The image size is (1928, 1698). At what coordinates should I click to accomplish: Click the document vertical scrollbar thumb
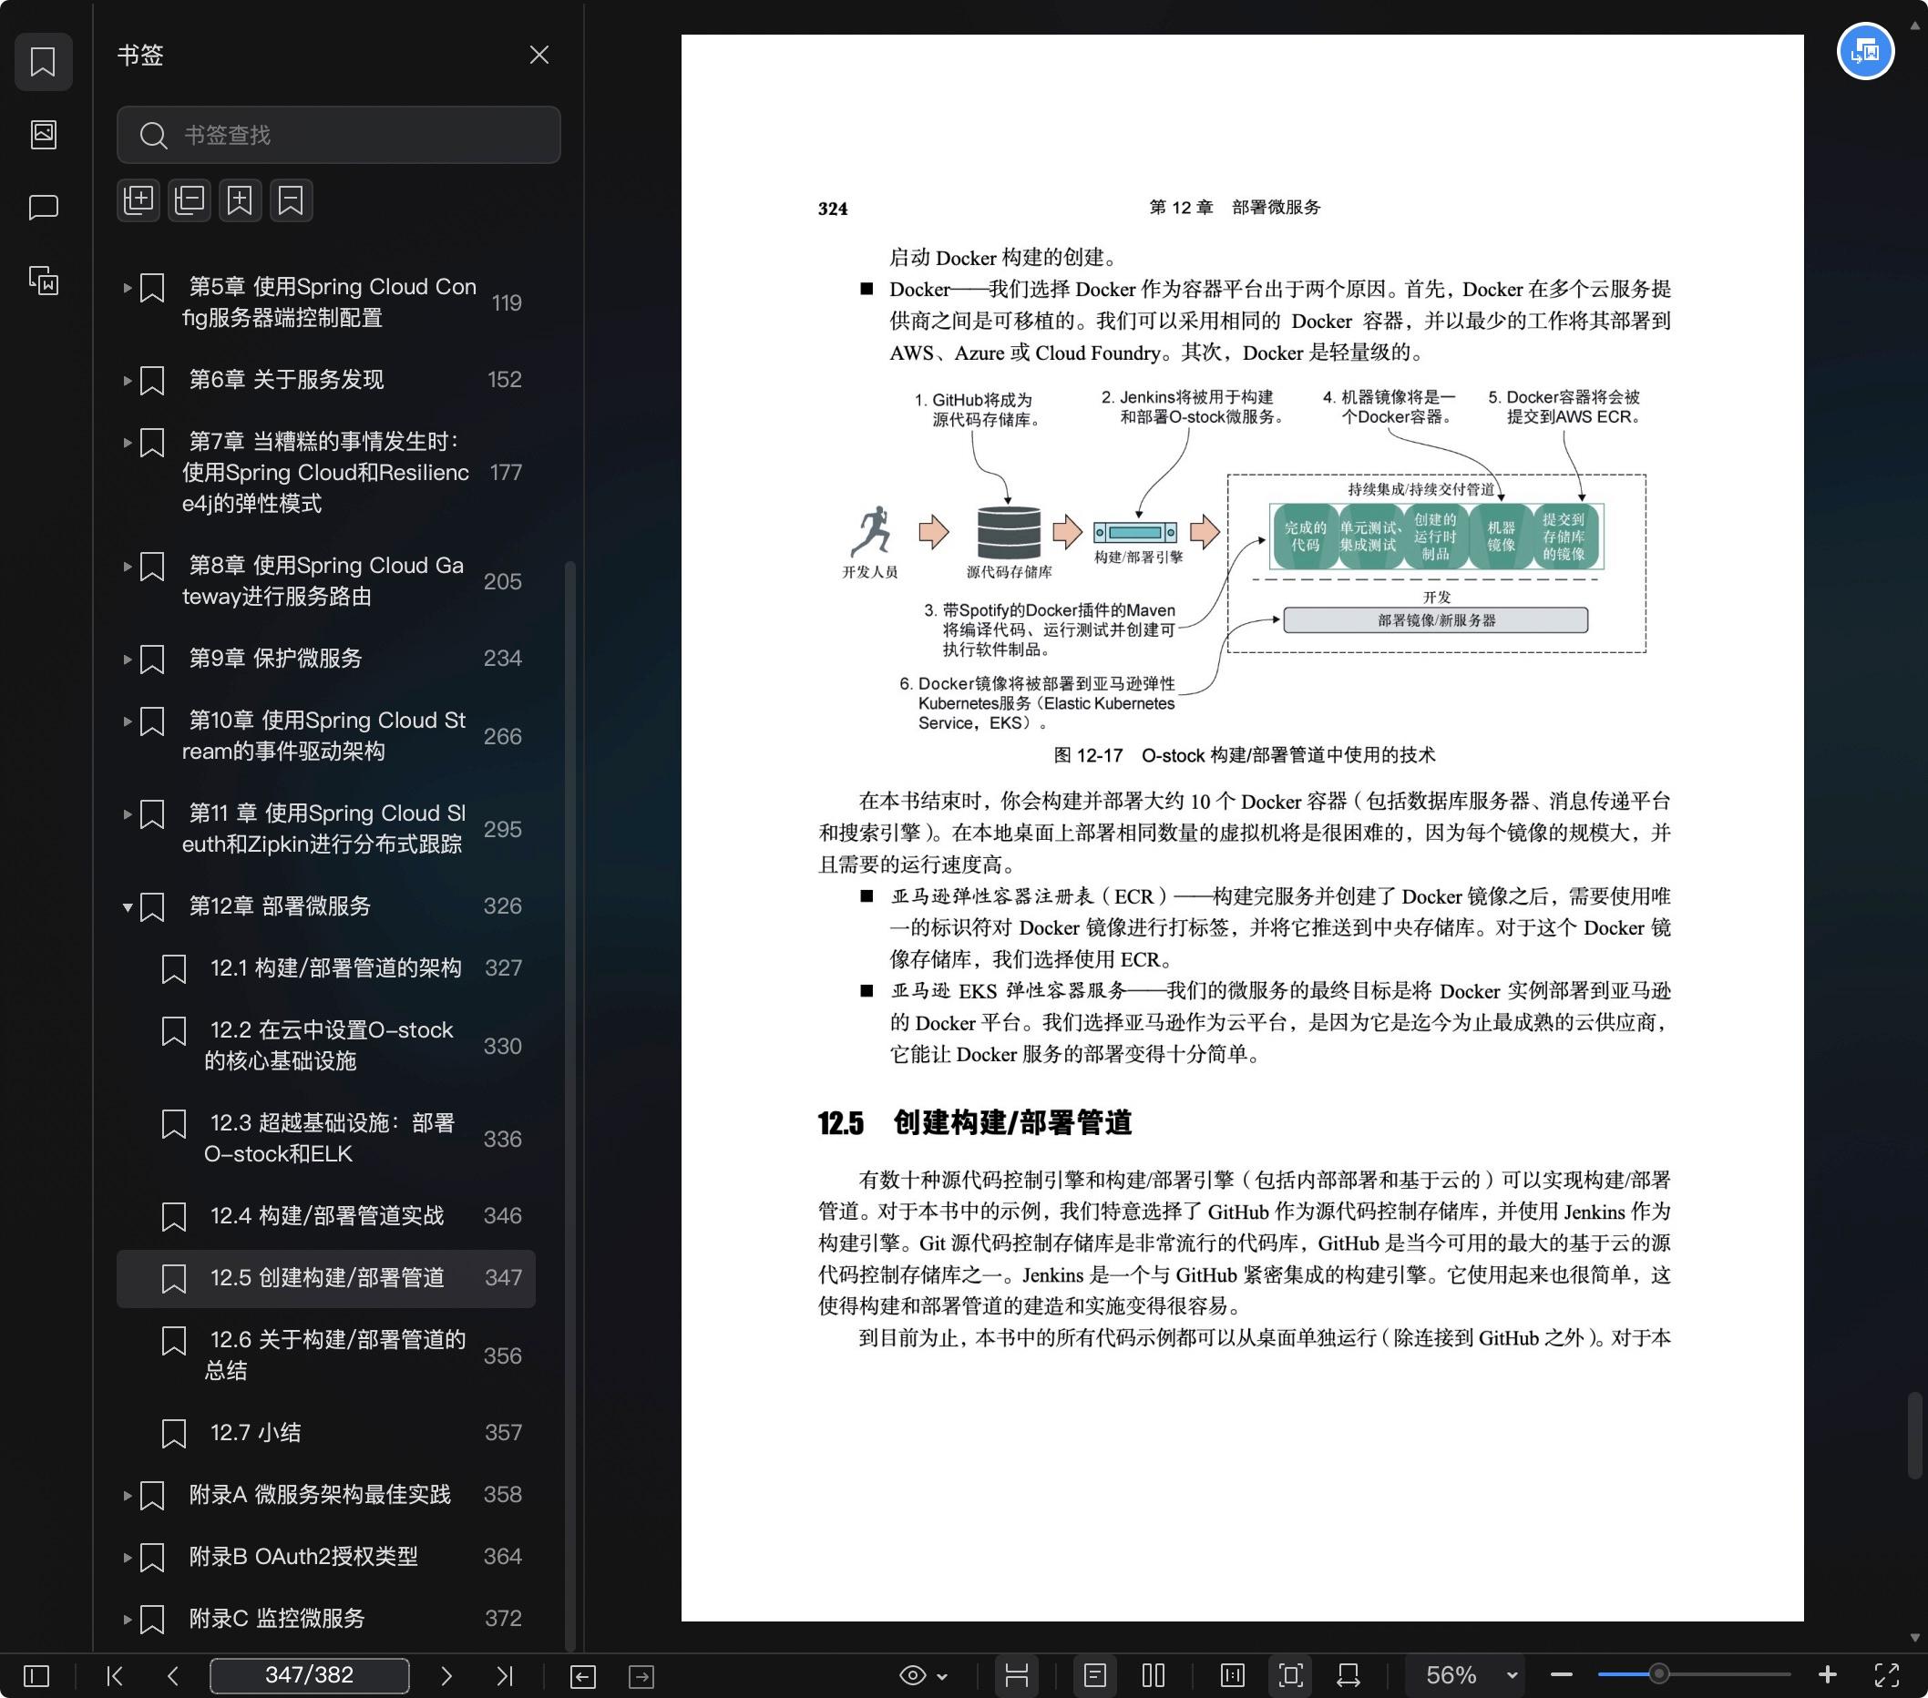[x=1913, y=1435]
